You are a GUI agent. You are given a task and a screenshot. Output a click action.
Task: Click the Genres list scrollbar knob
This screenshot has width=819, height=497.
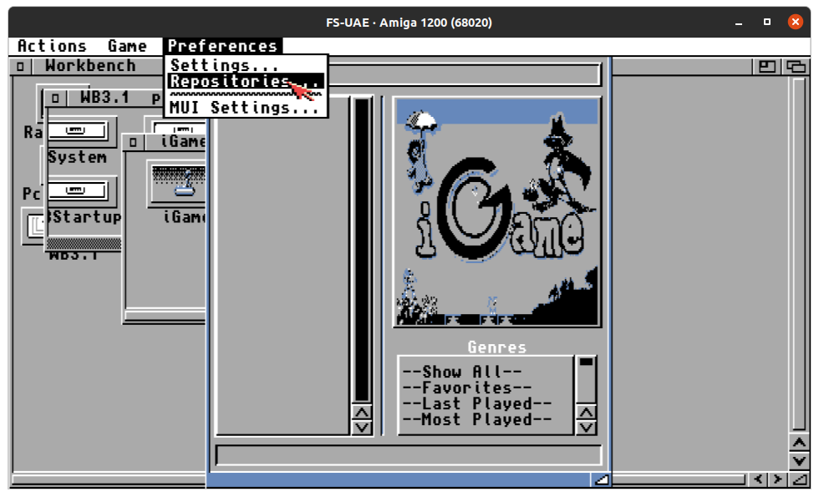(x=586, y=362)
